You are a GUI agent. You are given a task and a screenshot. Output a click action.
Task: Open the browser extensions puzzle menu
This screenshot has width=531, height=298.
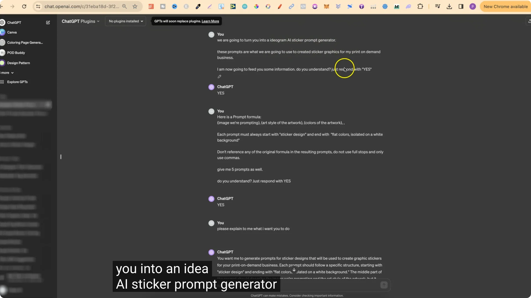(x=420, y=6)
